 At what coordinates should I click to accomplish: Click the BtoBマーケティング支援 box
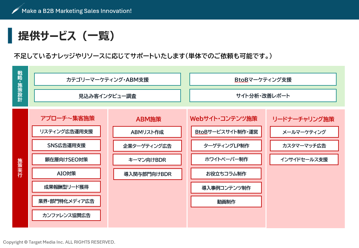(263, 79)
